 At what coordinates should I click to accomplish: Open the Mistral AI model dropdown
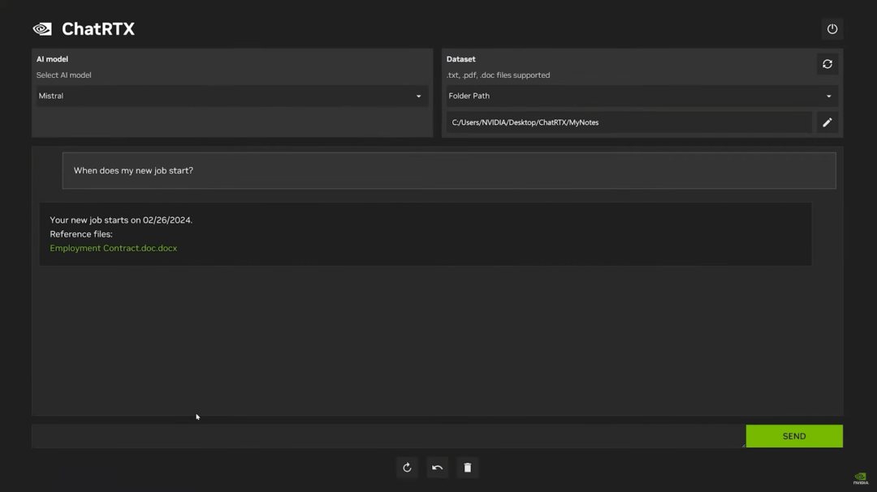[227, 96]
